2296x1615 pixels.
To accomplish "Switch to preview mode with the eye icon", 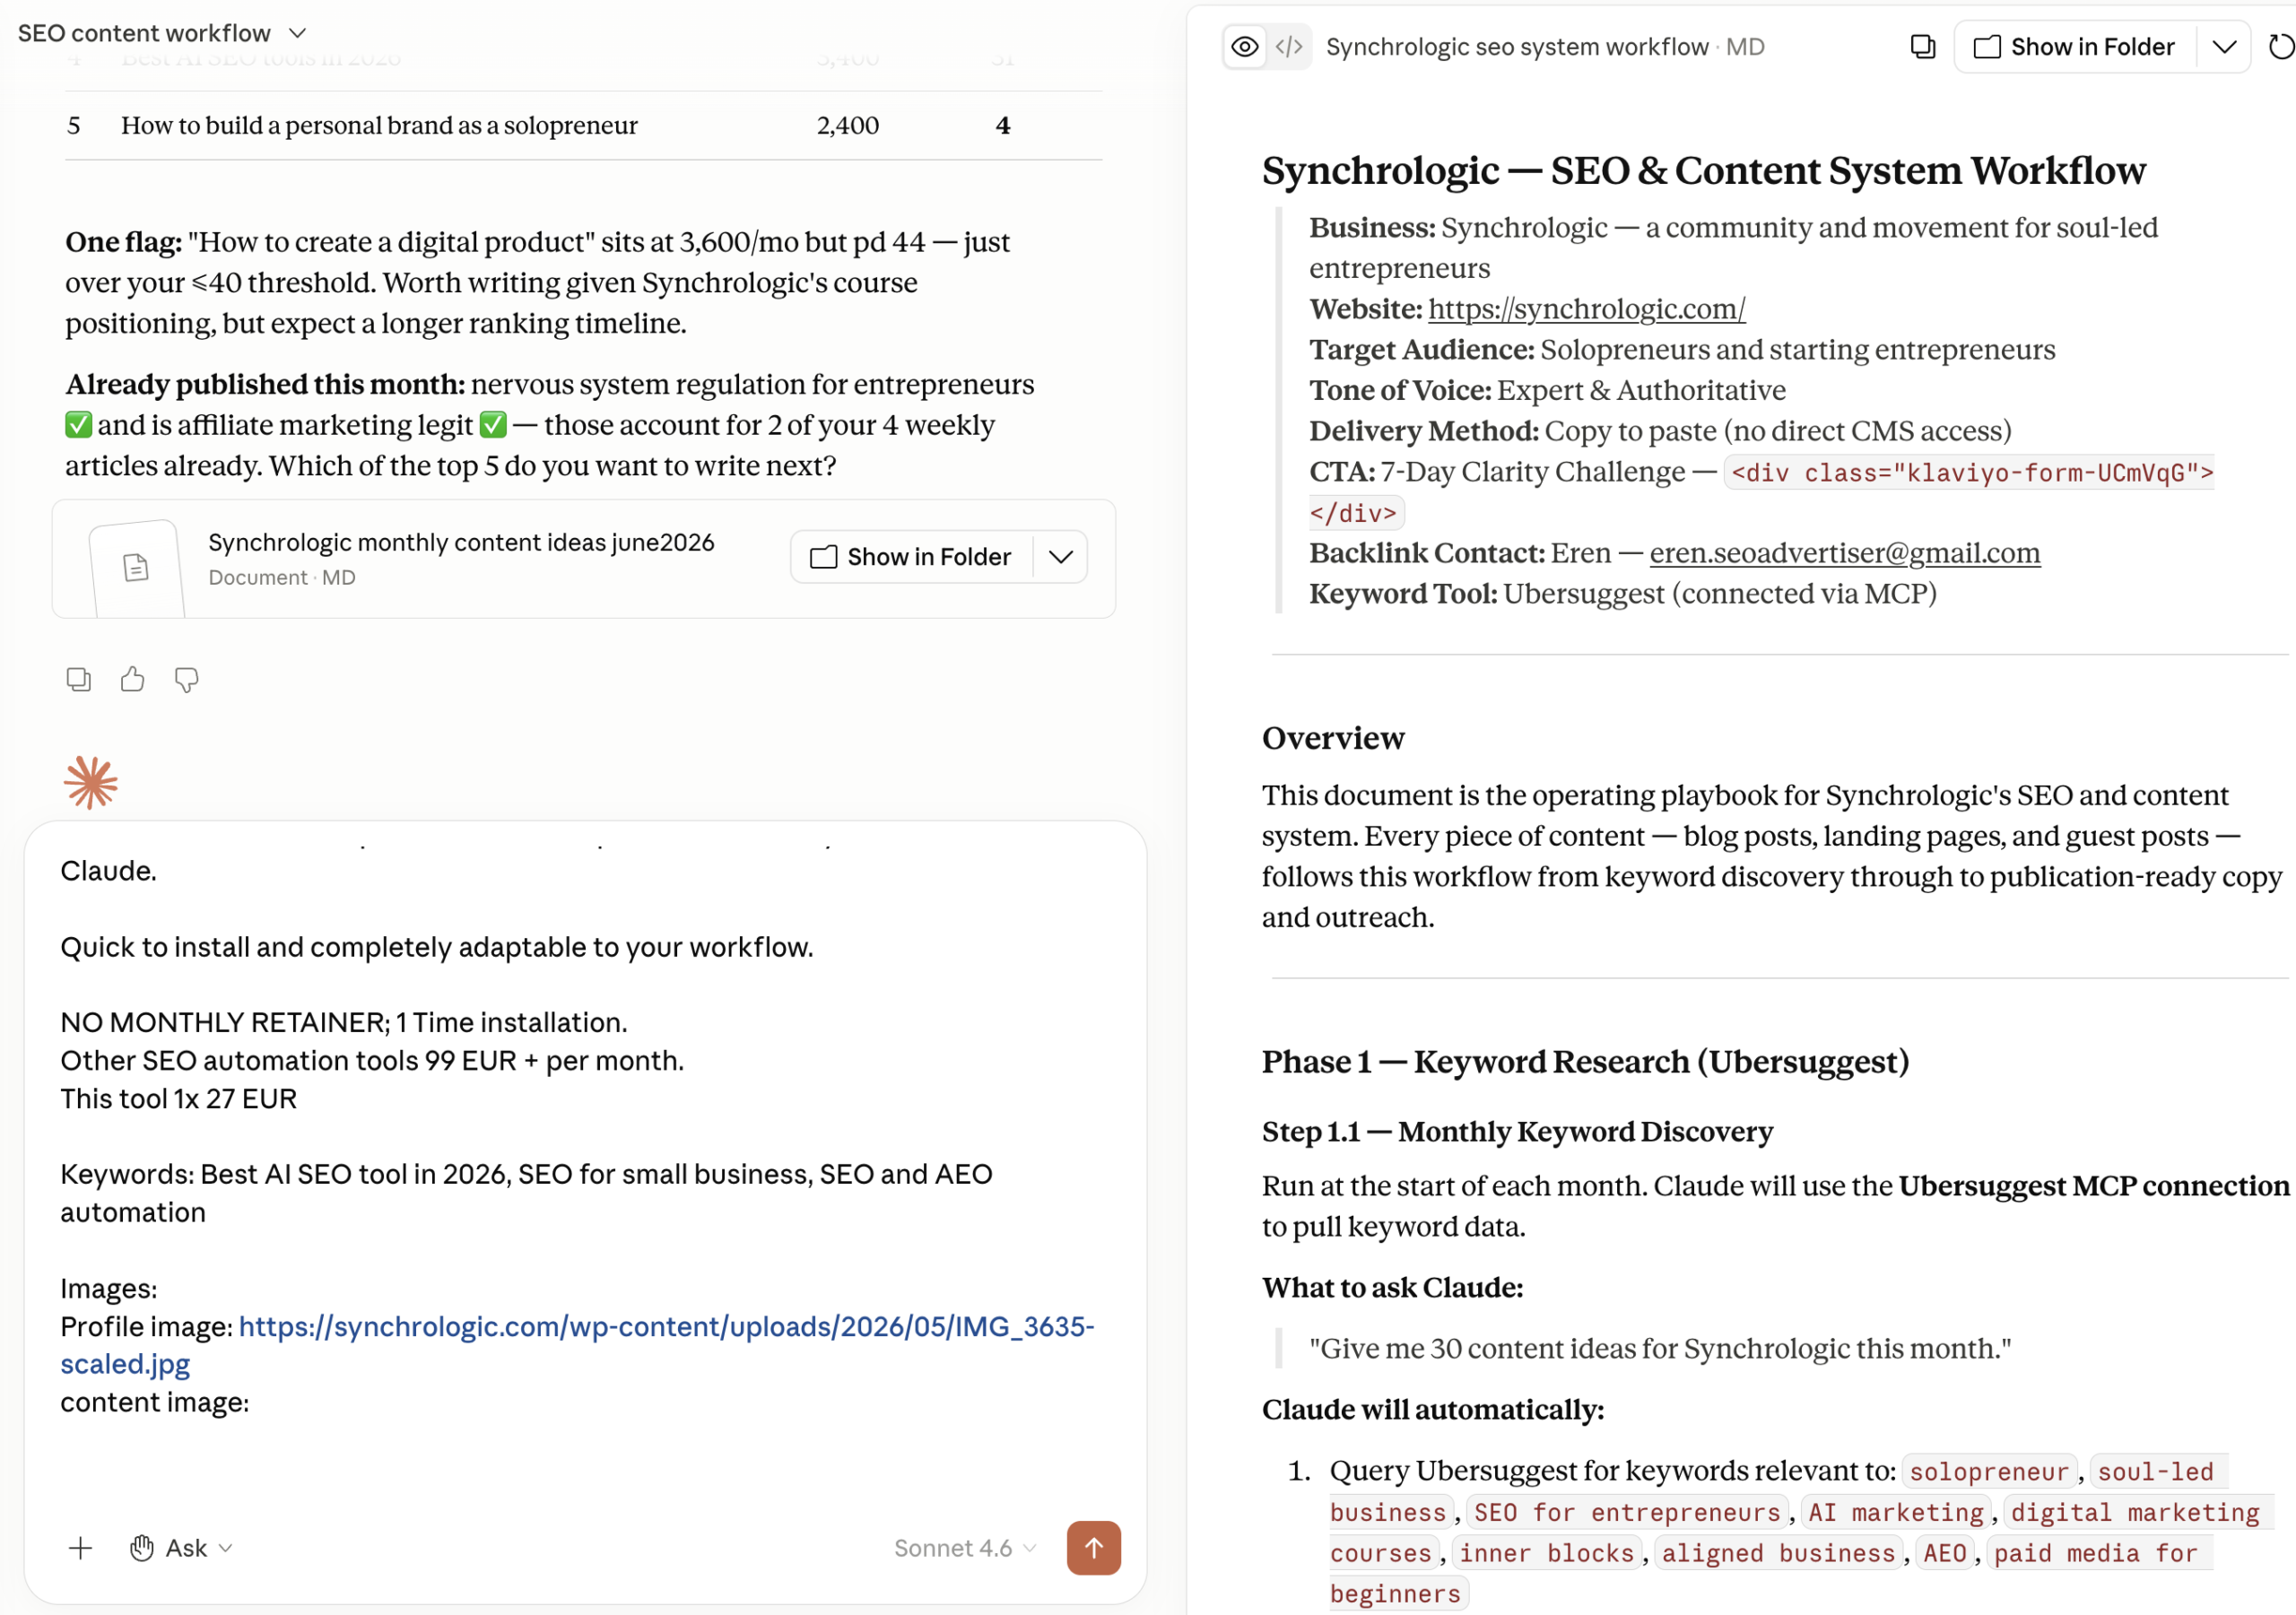I will pos(1245,47).
